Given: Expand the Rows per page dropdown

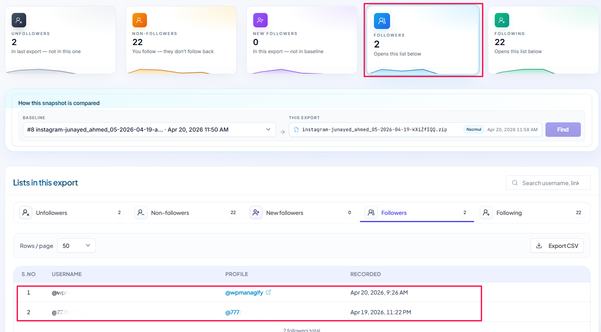Looking at the screenshot, I should point(76,245).
